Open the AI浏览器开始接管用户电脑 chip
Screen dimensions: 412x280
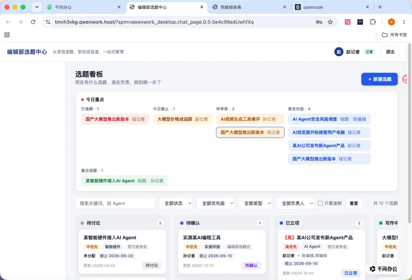(329, 132)
